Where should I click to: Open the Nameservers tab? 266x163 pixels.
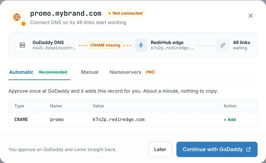click(125, 72)
